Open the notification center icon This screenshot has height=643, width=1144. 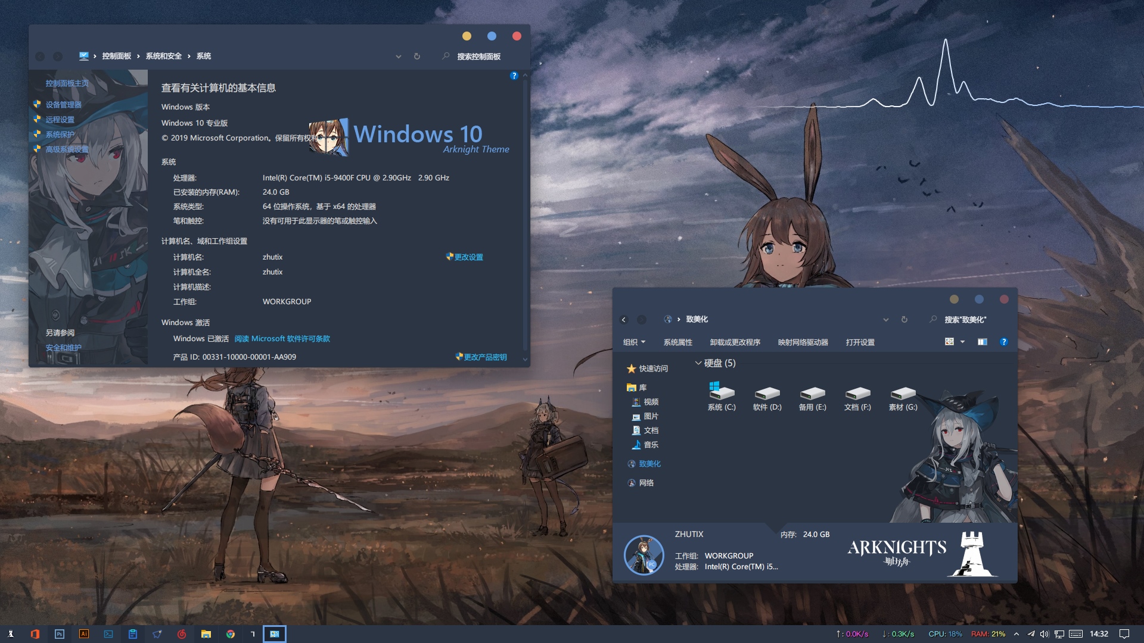1124,634
